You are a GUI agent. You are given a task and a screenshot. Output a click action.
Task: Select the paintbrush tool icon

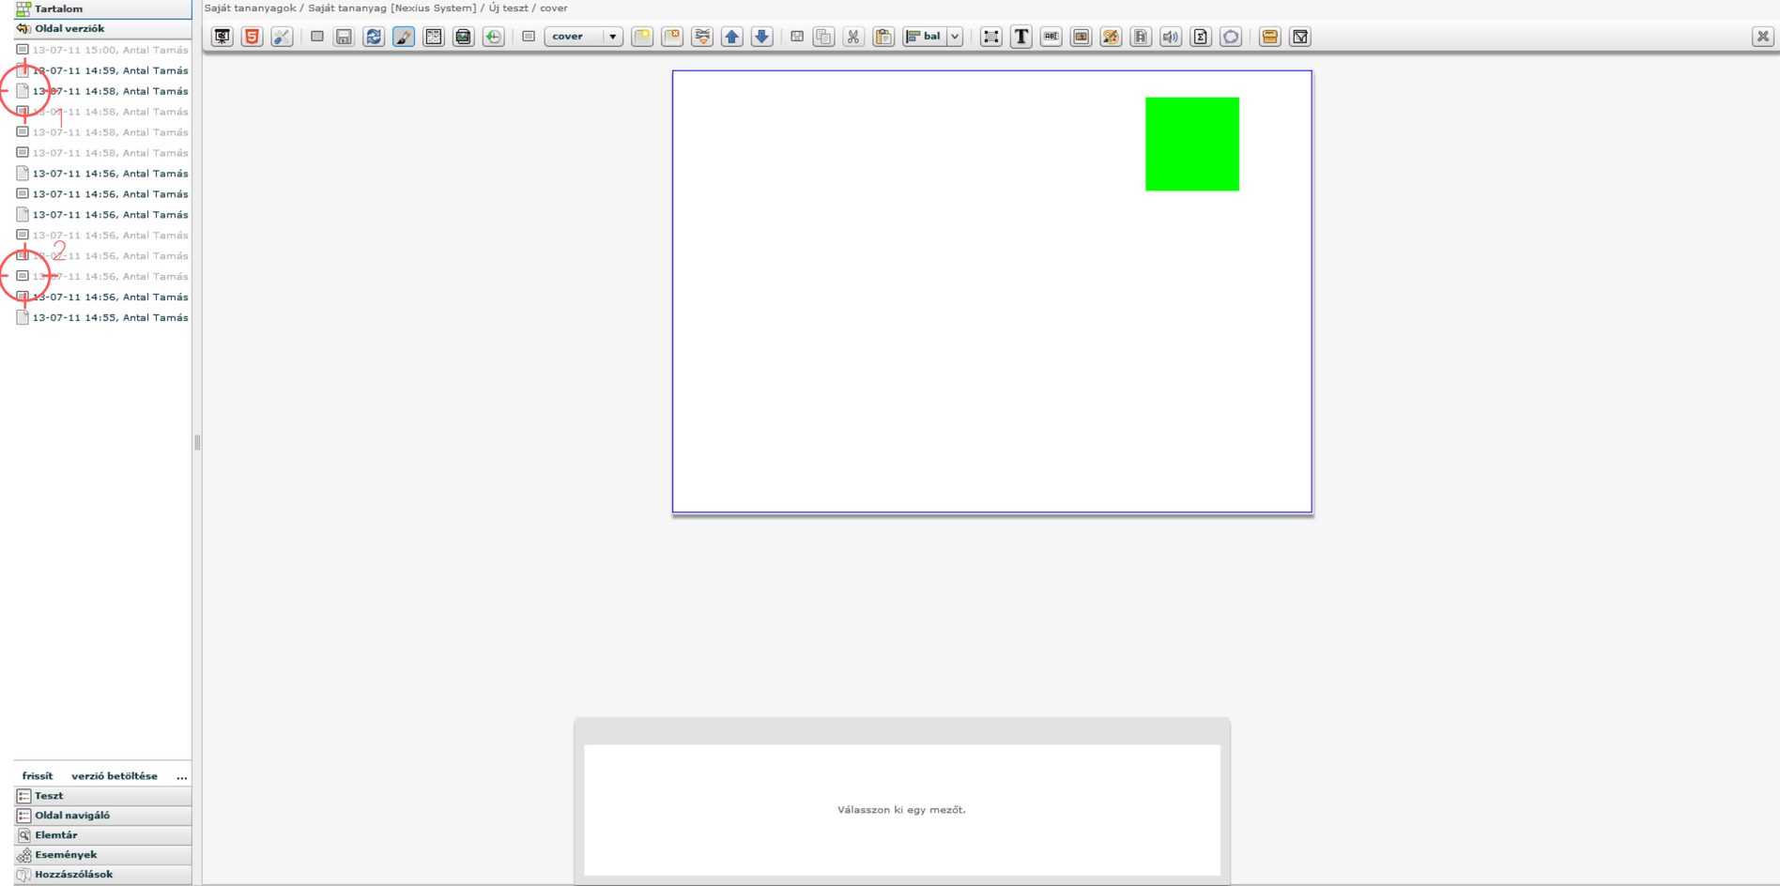(x=404, y=37)
